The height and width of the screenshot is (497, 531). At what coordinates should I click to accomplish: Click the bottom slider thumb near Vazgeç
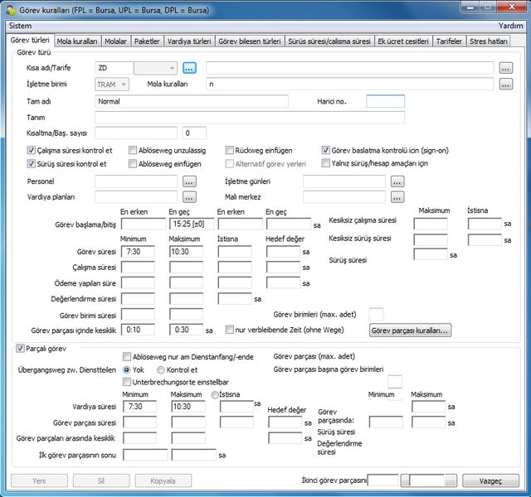pyautogui.click(x=406, y=480)
